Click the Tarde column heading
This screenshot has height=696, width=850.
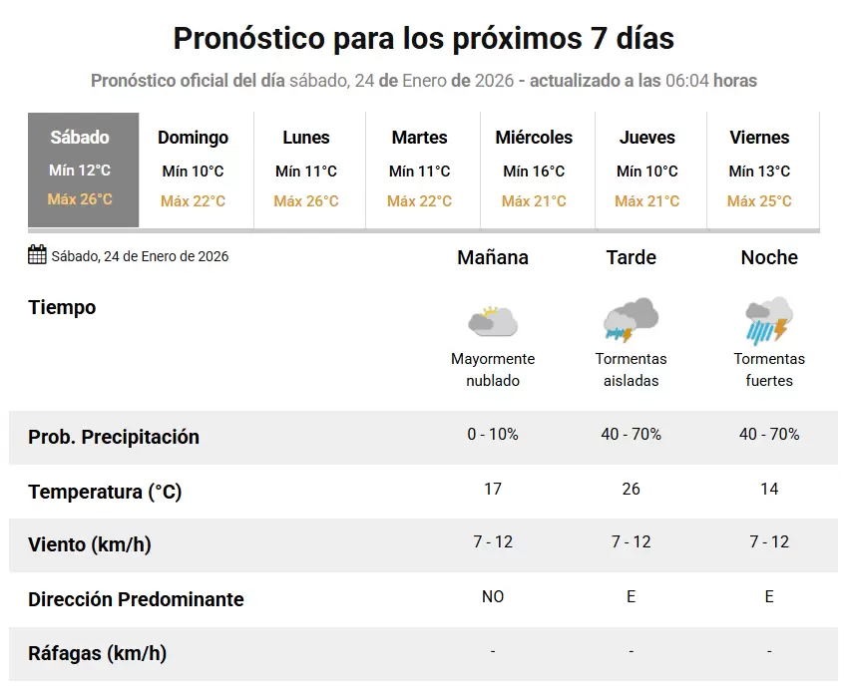click(631, 257)
